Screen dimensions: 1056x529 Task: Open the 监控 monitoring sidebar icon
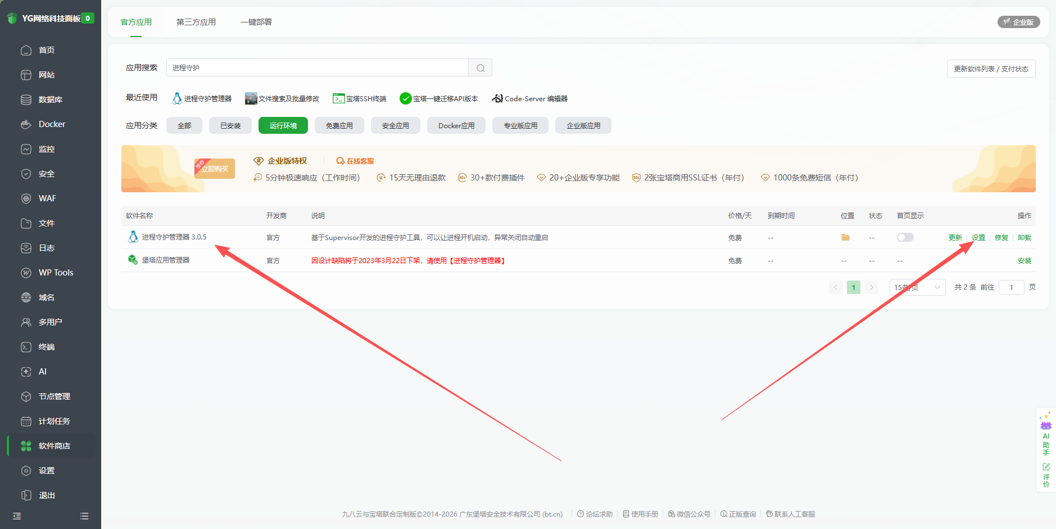coord(26,149)
